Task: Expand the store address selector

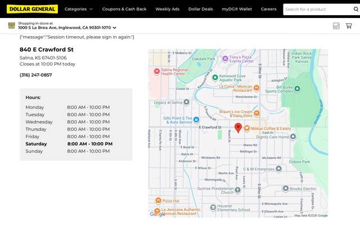Action: [x=67, y=28]
